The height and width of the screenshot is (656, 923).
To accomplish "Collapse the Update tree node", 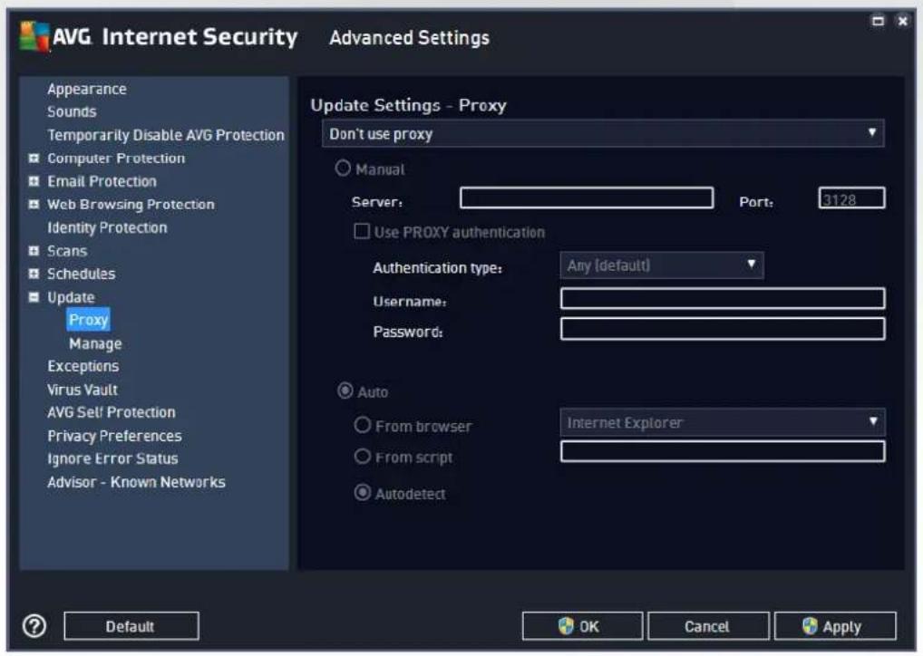I will pos(34,297).
